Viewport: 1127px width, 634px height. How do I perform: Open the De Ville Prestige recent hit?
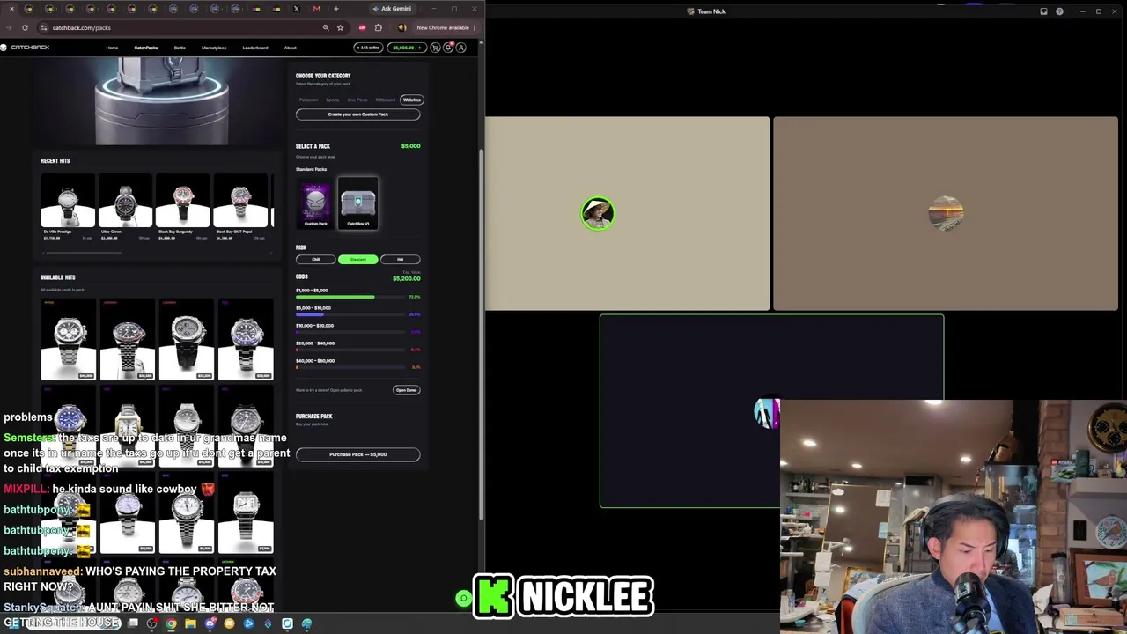(x=67, y=209)
